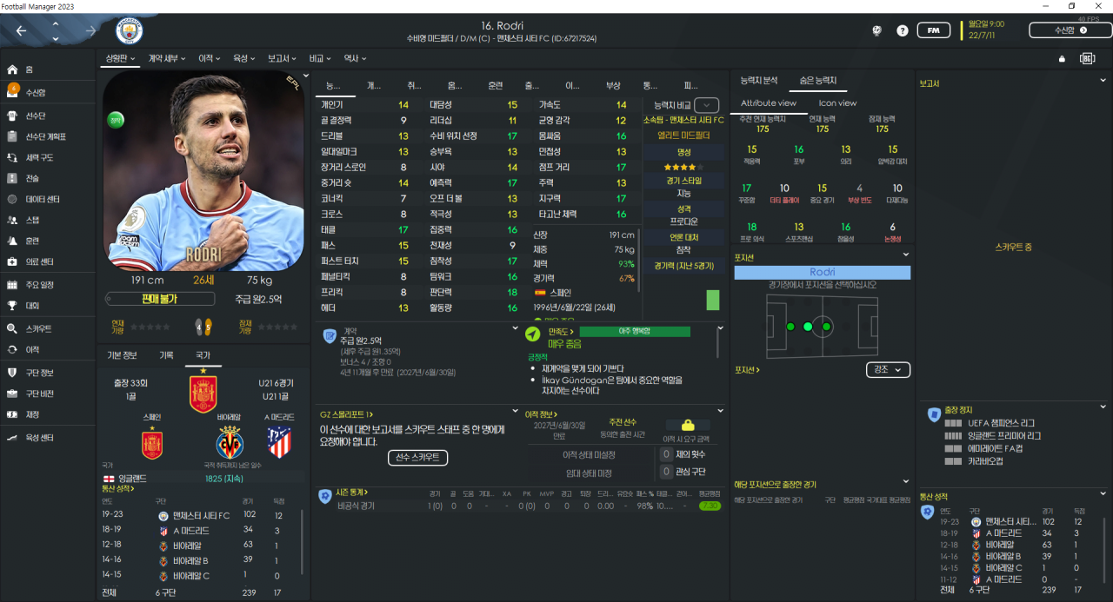Click the transfer value lock icon
Viewport: 1113px width, 602px height.
[689, 426]
